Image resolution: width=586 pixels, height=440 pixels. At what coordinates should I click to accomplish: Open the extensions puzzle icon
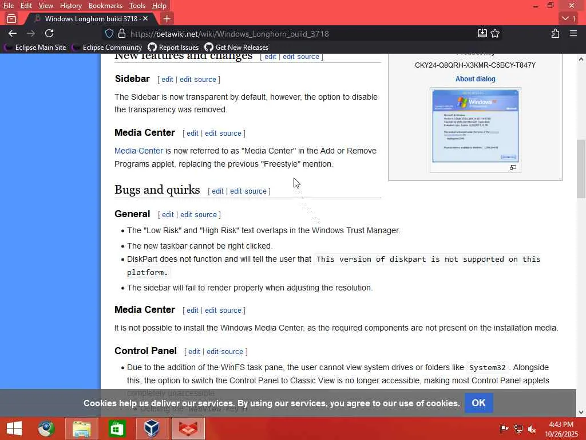(x=555, y=33)
